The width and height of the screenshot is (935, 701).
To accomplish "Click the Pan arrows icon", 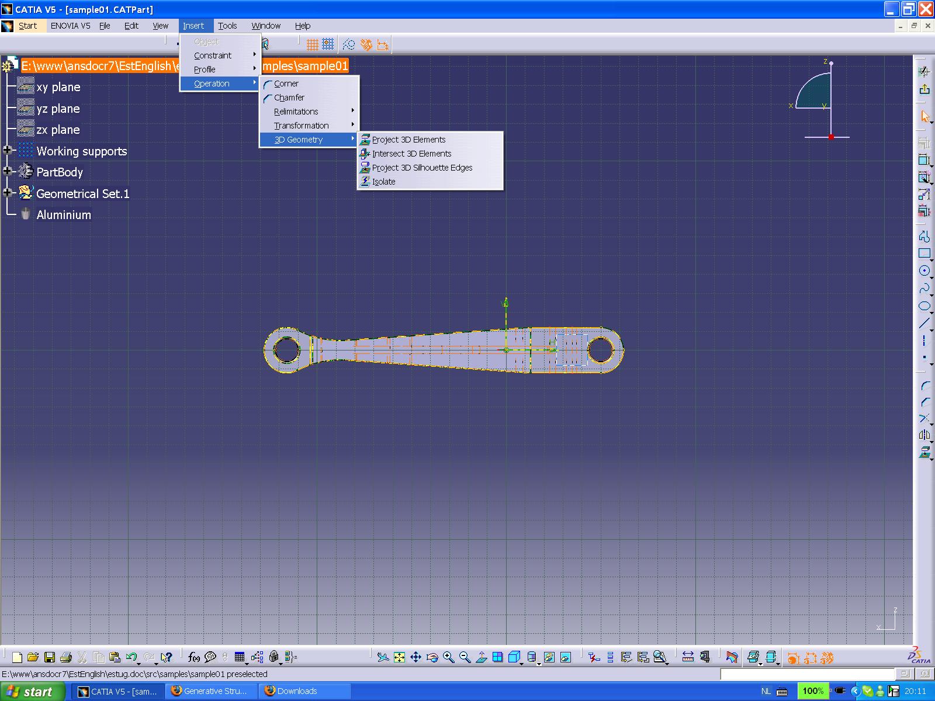I will (415, 658).
